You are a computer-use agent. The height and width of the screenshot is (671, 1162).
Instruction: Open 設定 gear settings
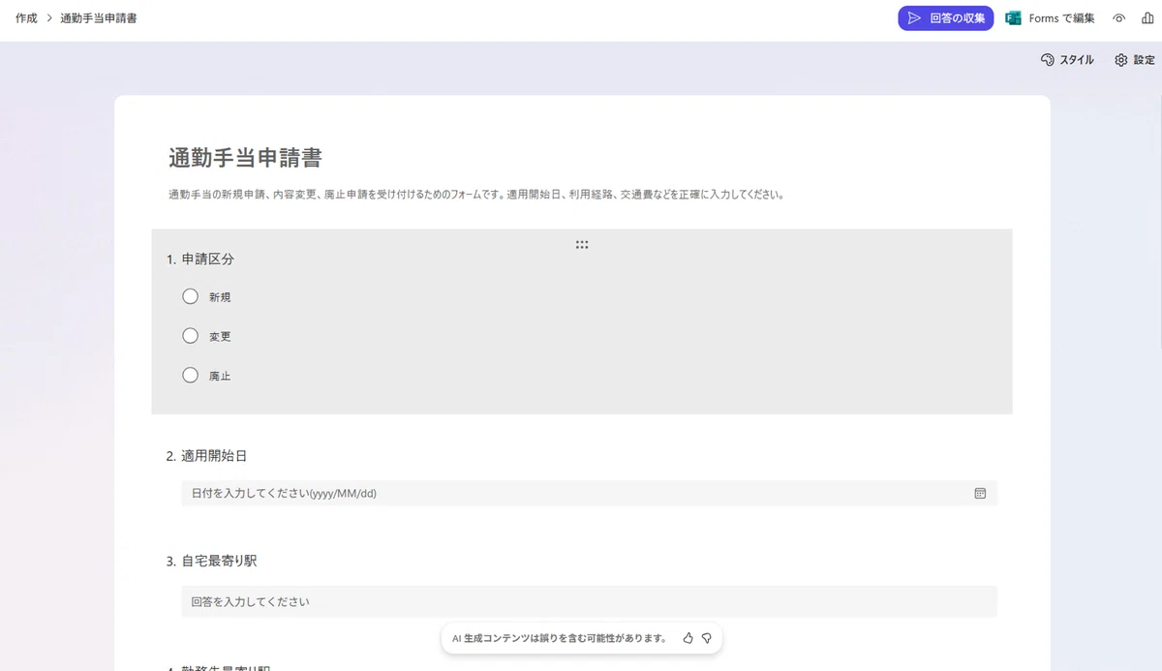(1134, 60)
